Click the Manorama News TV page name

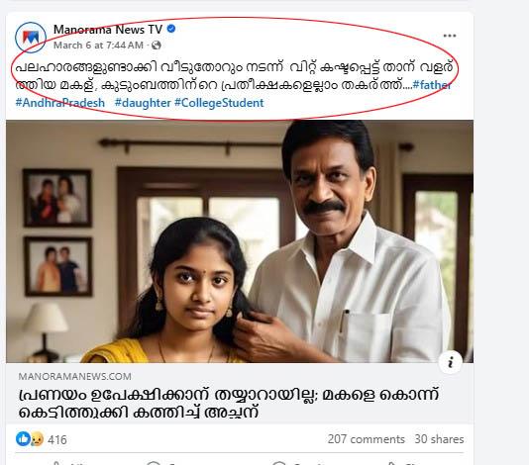108,30
